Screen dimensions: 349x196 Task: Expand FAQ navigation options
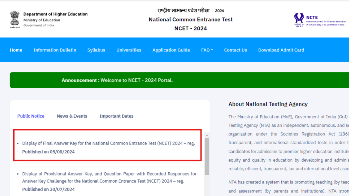[x=207, y=50]
